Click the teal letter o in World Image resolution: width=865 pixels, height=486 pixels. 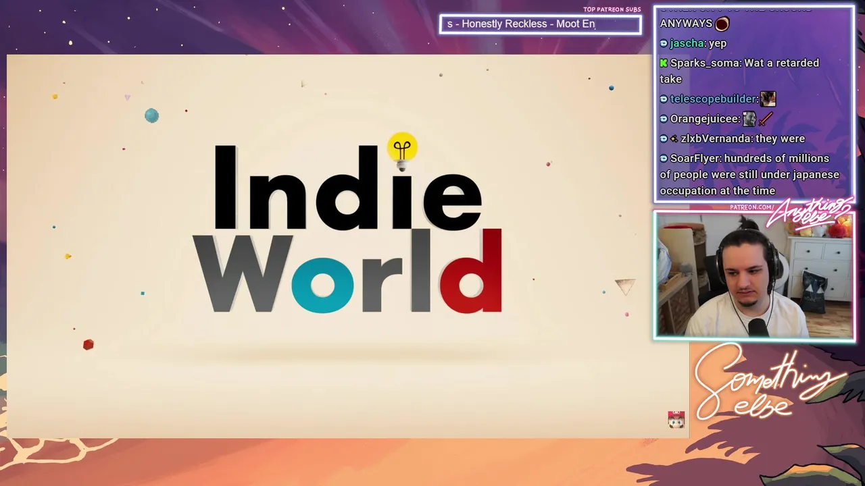[322, 282]
